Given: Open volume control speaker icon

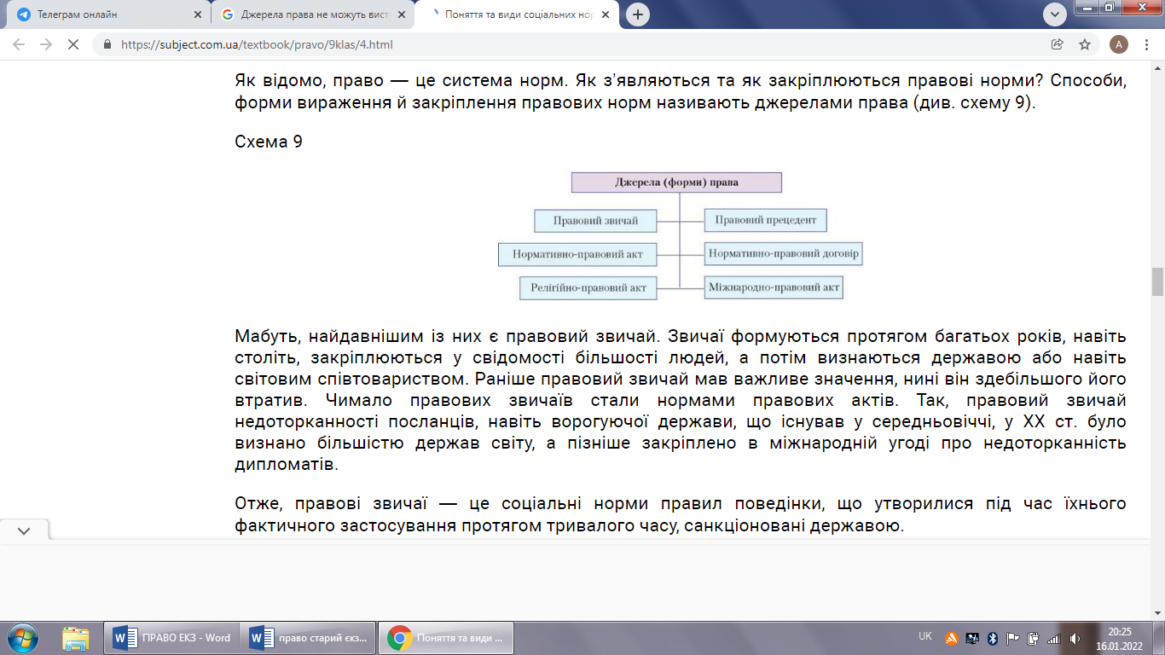Looking at the screenshot, I should tap(1075, 638).
